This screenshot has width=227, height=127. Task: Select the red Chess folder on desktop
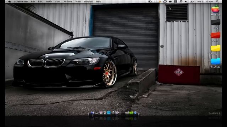tap(216, 35)
